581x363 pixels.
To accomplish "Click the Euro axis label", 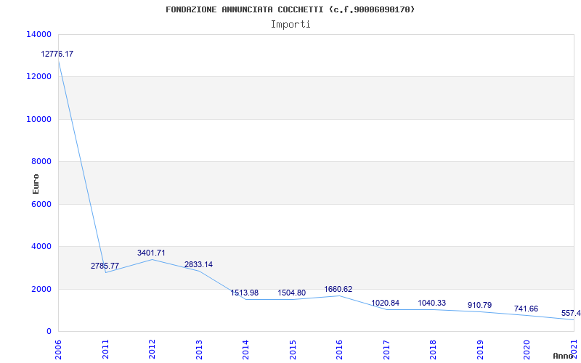I will pyautogui.click(x=36, y=184).
